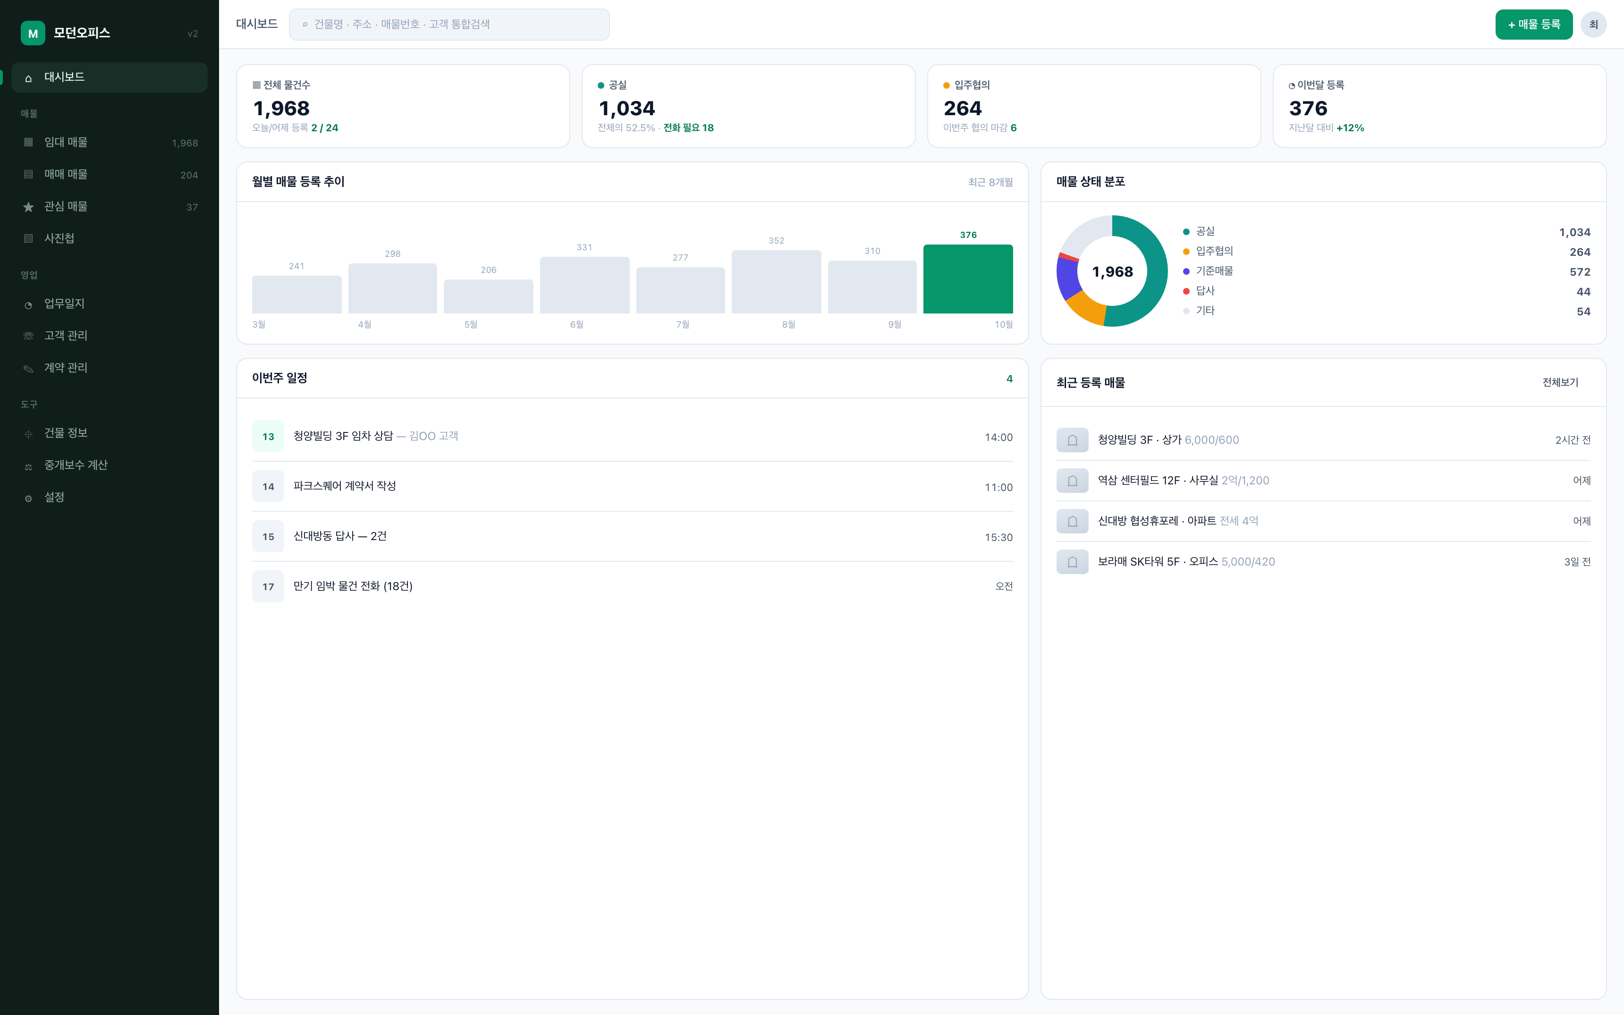Viewport: 1624px width, 1015px height.
Task: Click the 건물 정보 crosshair icon
Action: click(28, 434)
